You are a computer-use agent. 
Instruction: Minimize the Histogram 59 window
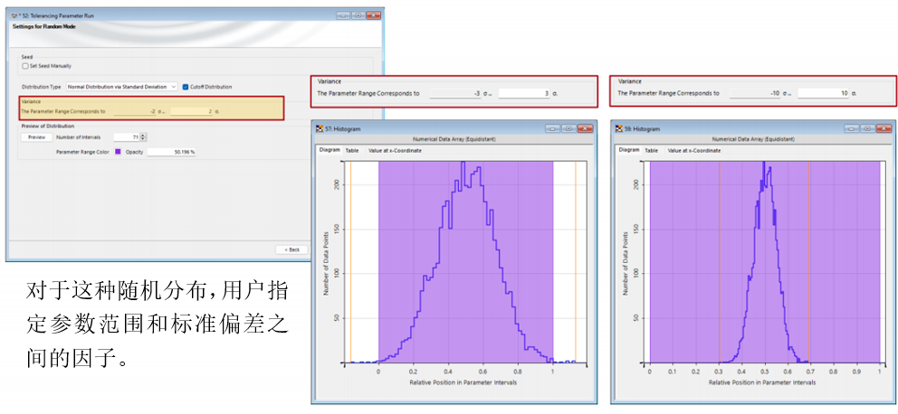pos(852,128)
